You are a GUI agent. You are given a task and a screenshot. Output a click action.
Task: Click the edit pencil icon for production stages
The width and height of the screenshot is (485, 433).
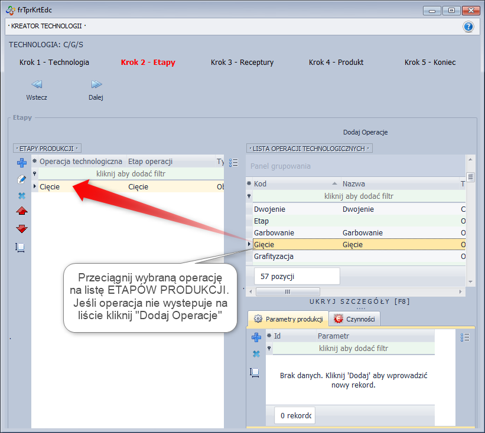pyautogui.click(x=22, y=179)
